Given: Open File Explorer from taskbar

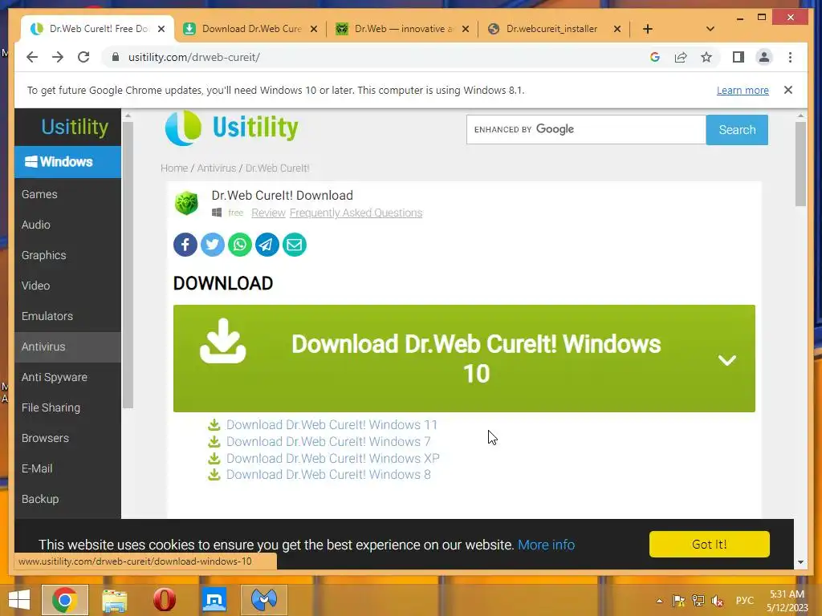Looking at the screenshot, I should pyautogui.click(x=114, y=600).
